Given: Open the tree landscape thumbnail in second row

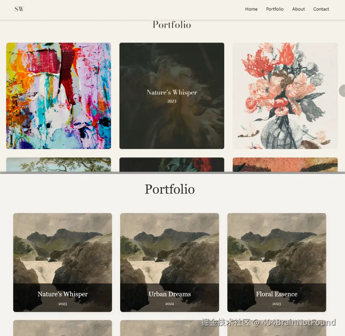Looking at the screenshot, I should point(59,165).
